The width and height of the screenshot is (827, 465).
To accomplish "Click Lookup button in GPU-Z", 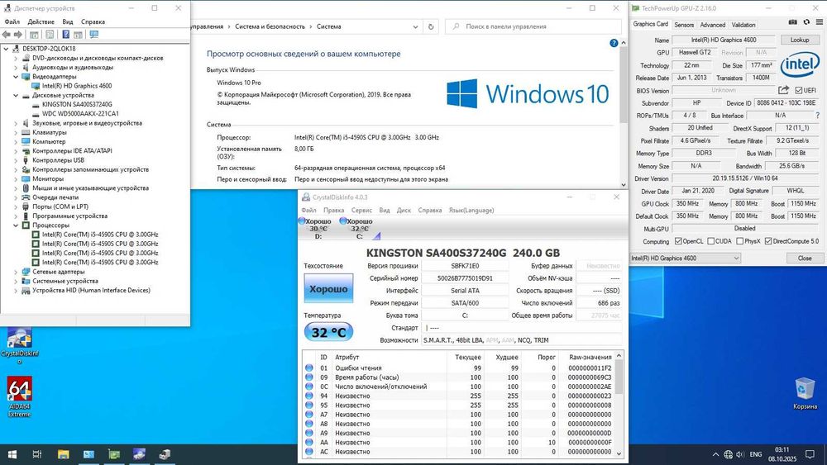I will pos(799,40).
